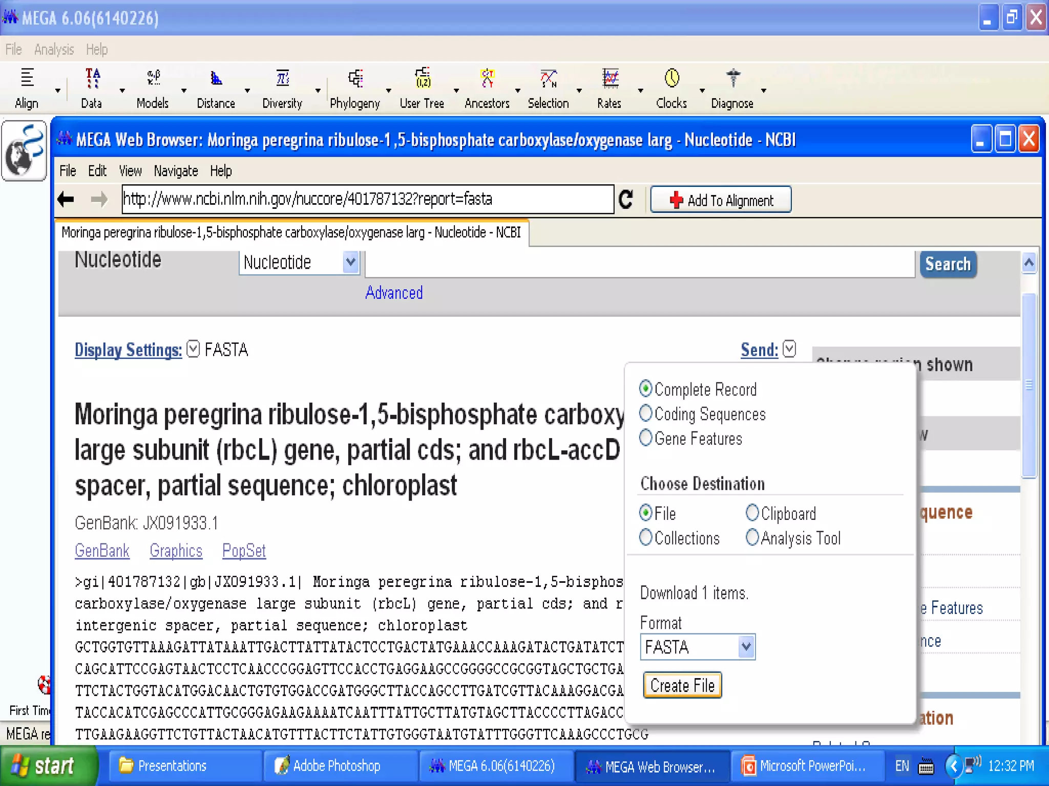Click the NCBI search text field

(640, 264)
